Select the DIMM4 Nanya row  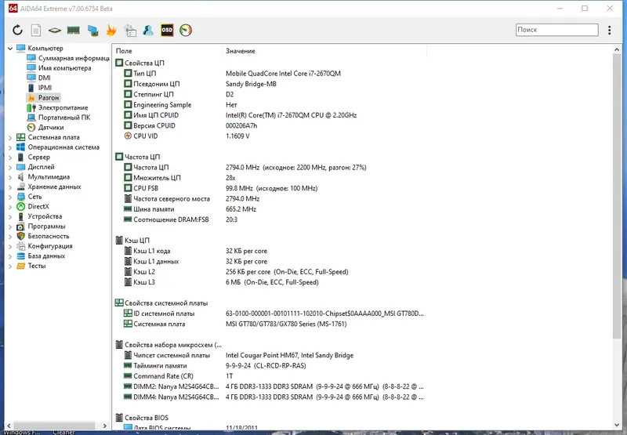tap(270, 397)
